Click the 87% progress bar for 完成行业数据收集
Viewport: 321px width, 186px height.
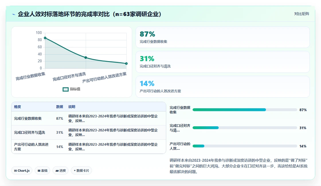click(245, 110)
